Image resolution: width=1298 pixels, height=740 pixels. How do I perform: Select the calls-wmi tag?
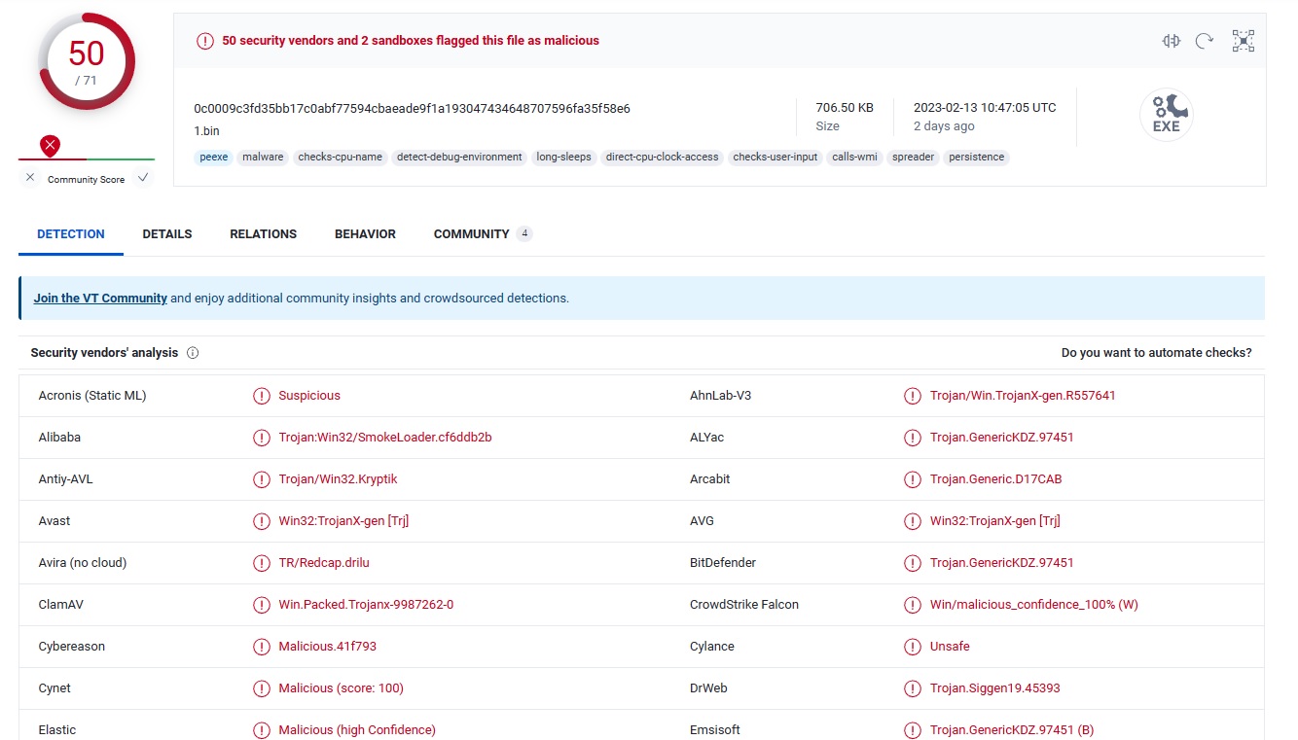(854, 157)
